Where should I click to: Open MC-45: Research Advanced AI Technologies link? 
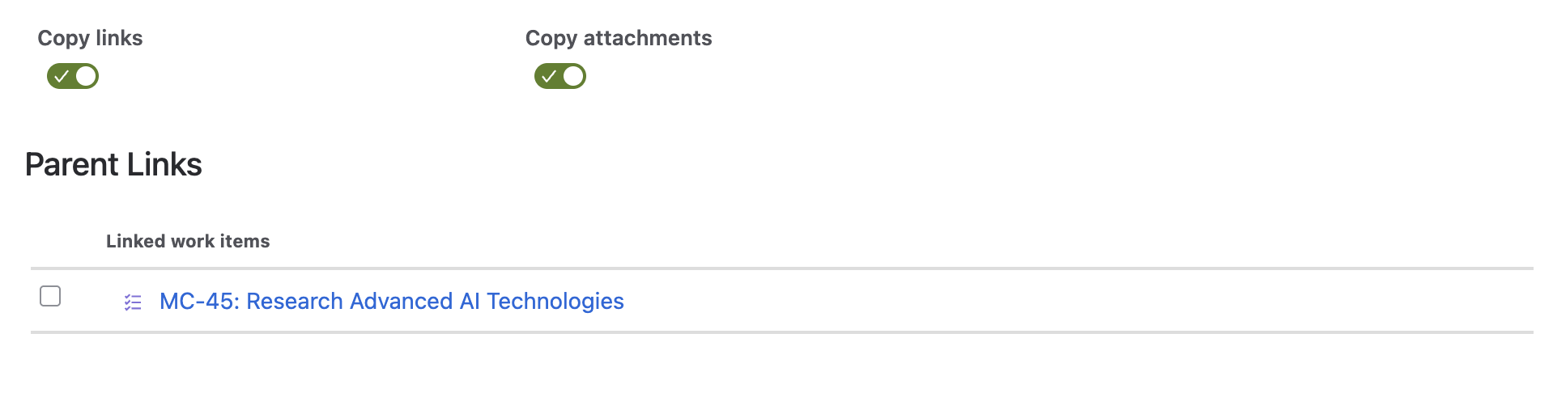point(391,302)
